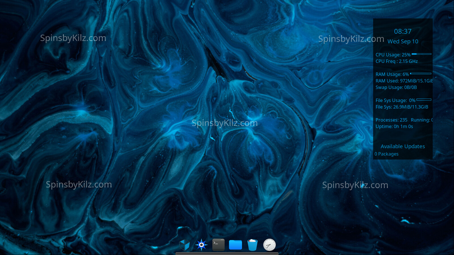Click the analog clock dock icon
This screenshot has width=454, height=255.
click(269, 245)
